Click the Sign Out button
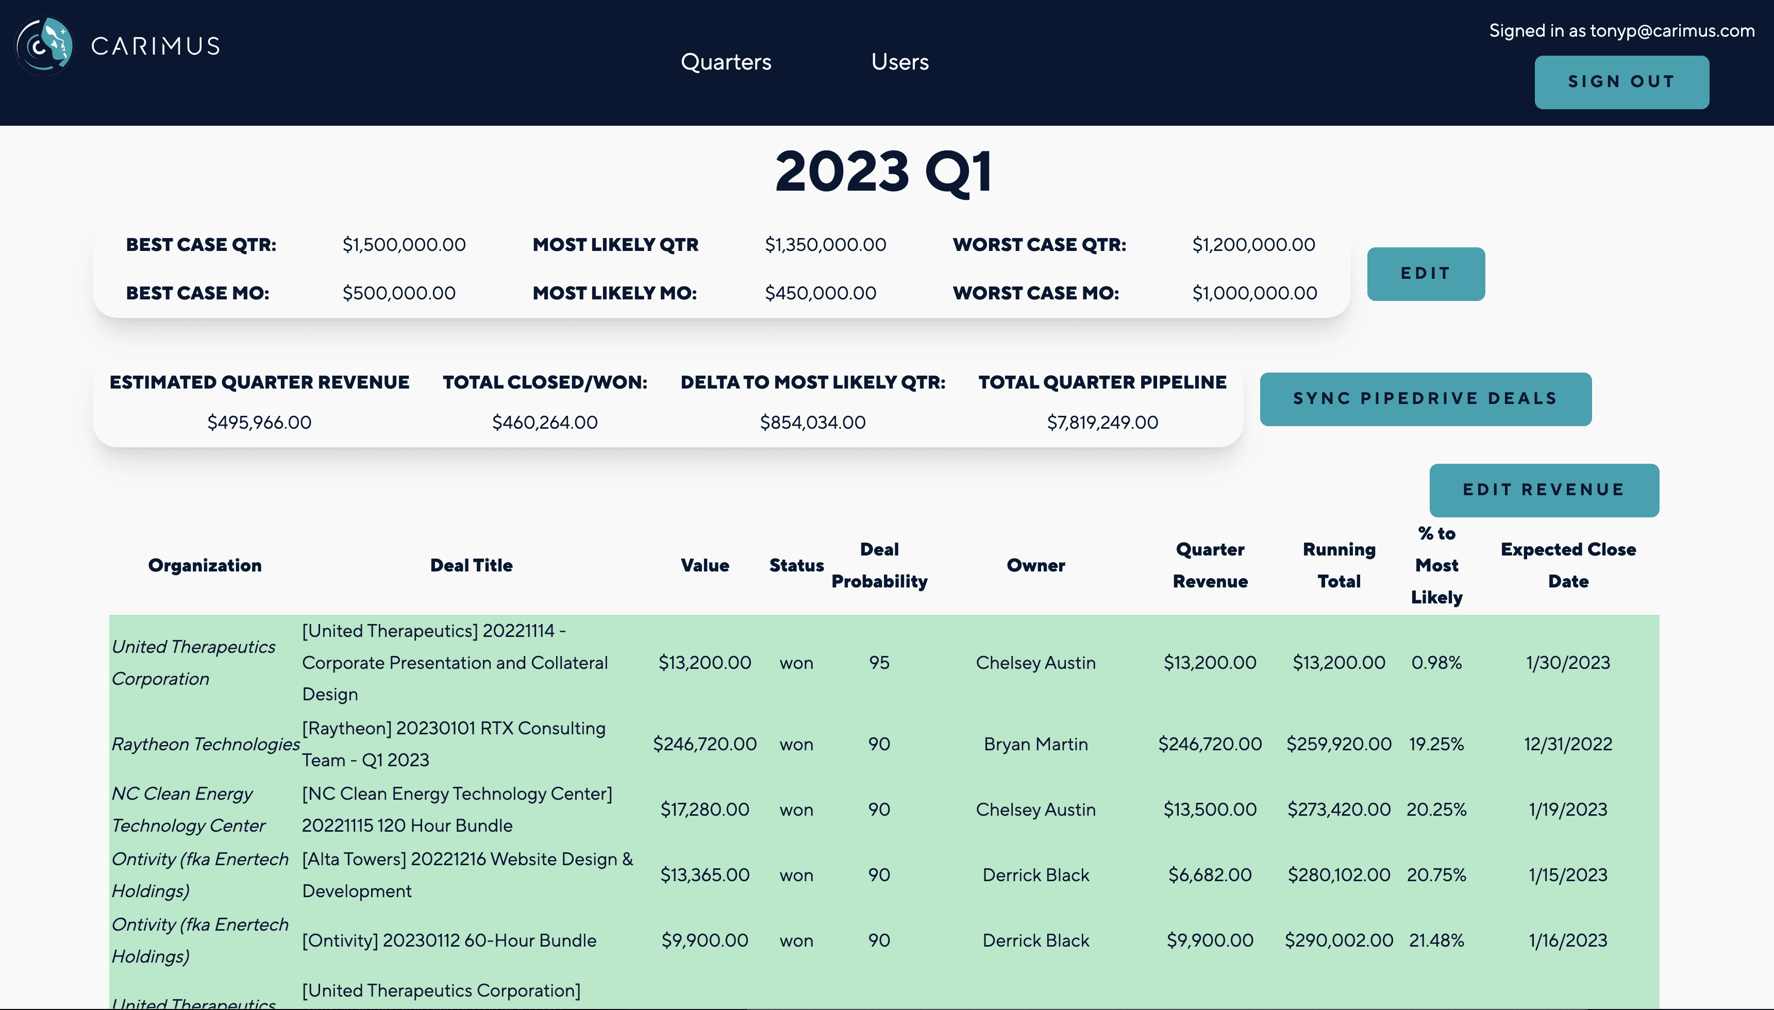Screen dimensions: 1774x1010 coord(1621,82)
